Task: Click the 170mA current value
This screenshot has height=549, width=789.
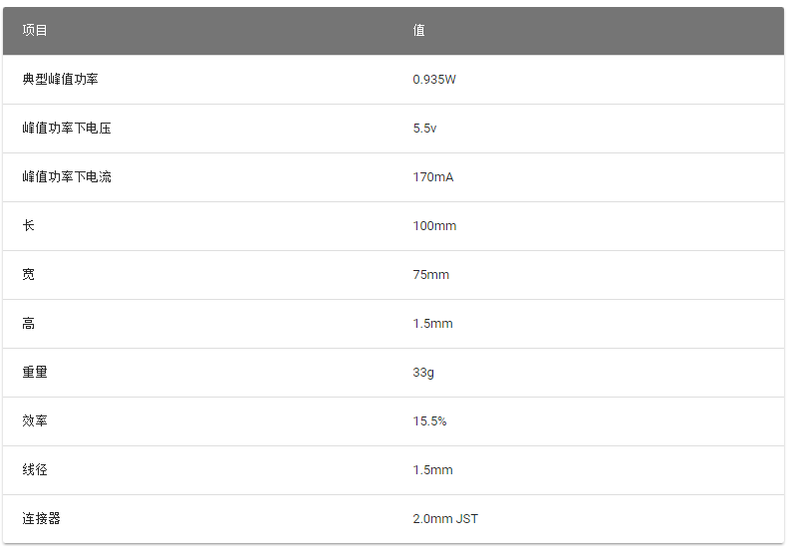Action: click(x=433, y=177)
